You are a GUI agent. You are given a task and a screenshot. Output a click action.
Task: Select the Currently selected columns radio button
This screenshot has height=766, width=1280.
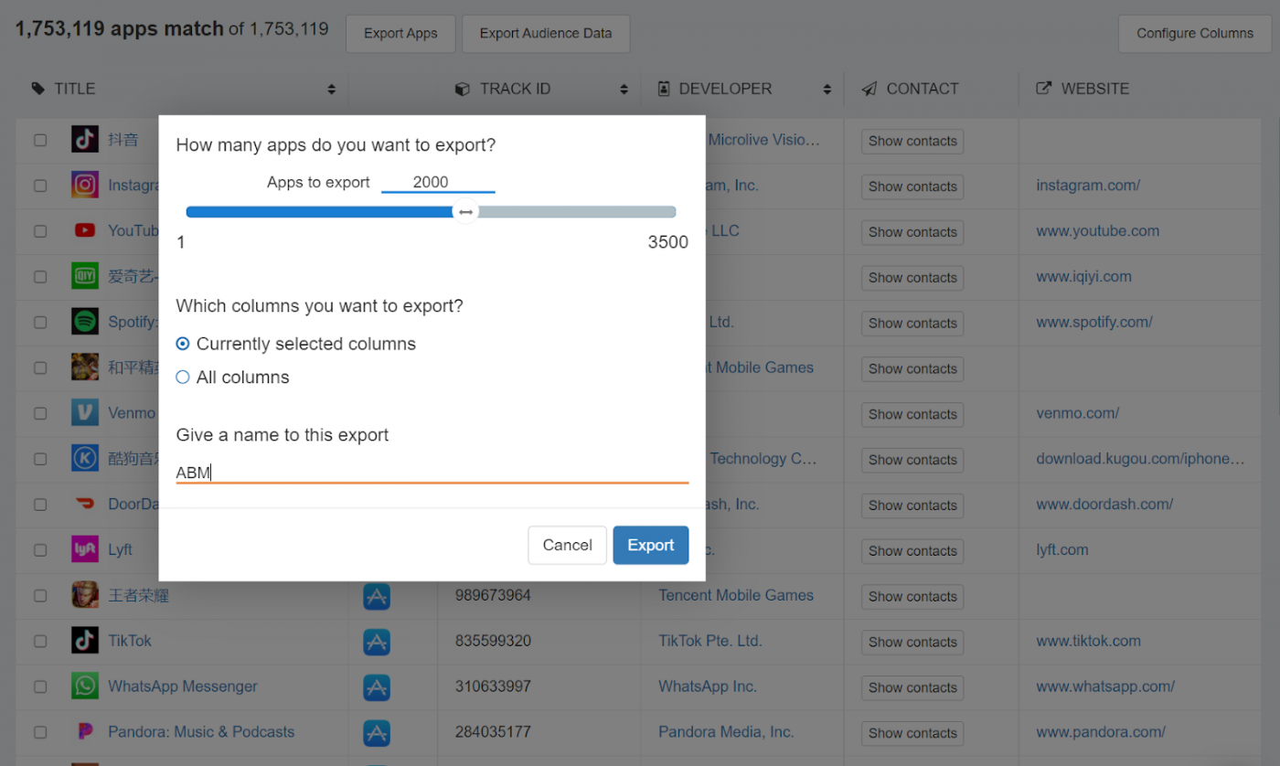tap(182, 343)
